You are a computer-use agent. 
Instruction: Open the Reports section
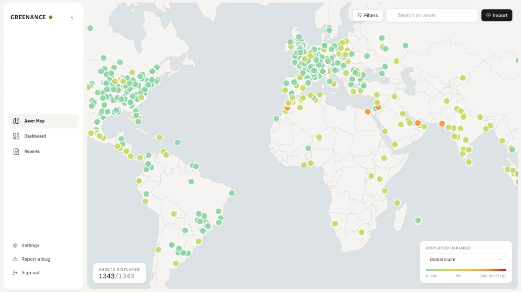(44, 152)
